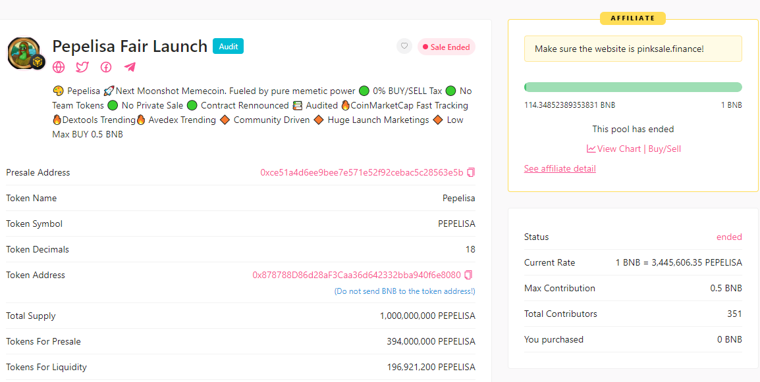760x382 pixels.
Task: Open token address 0x878788D86d28... link
Action: [x=357, y=275]
